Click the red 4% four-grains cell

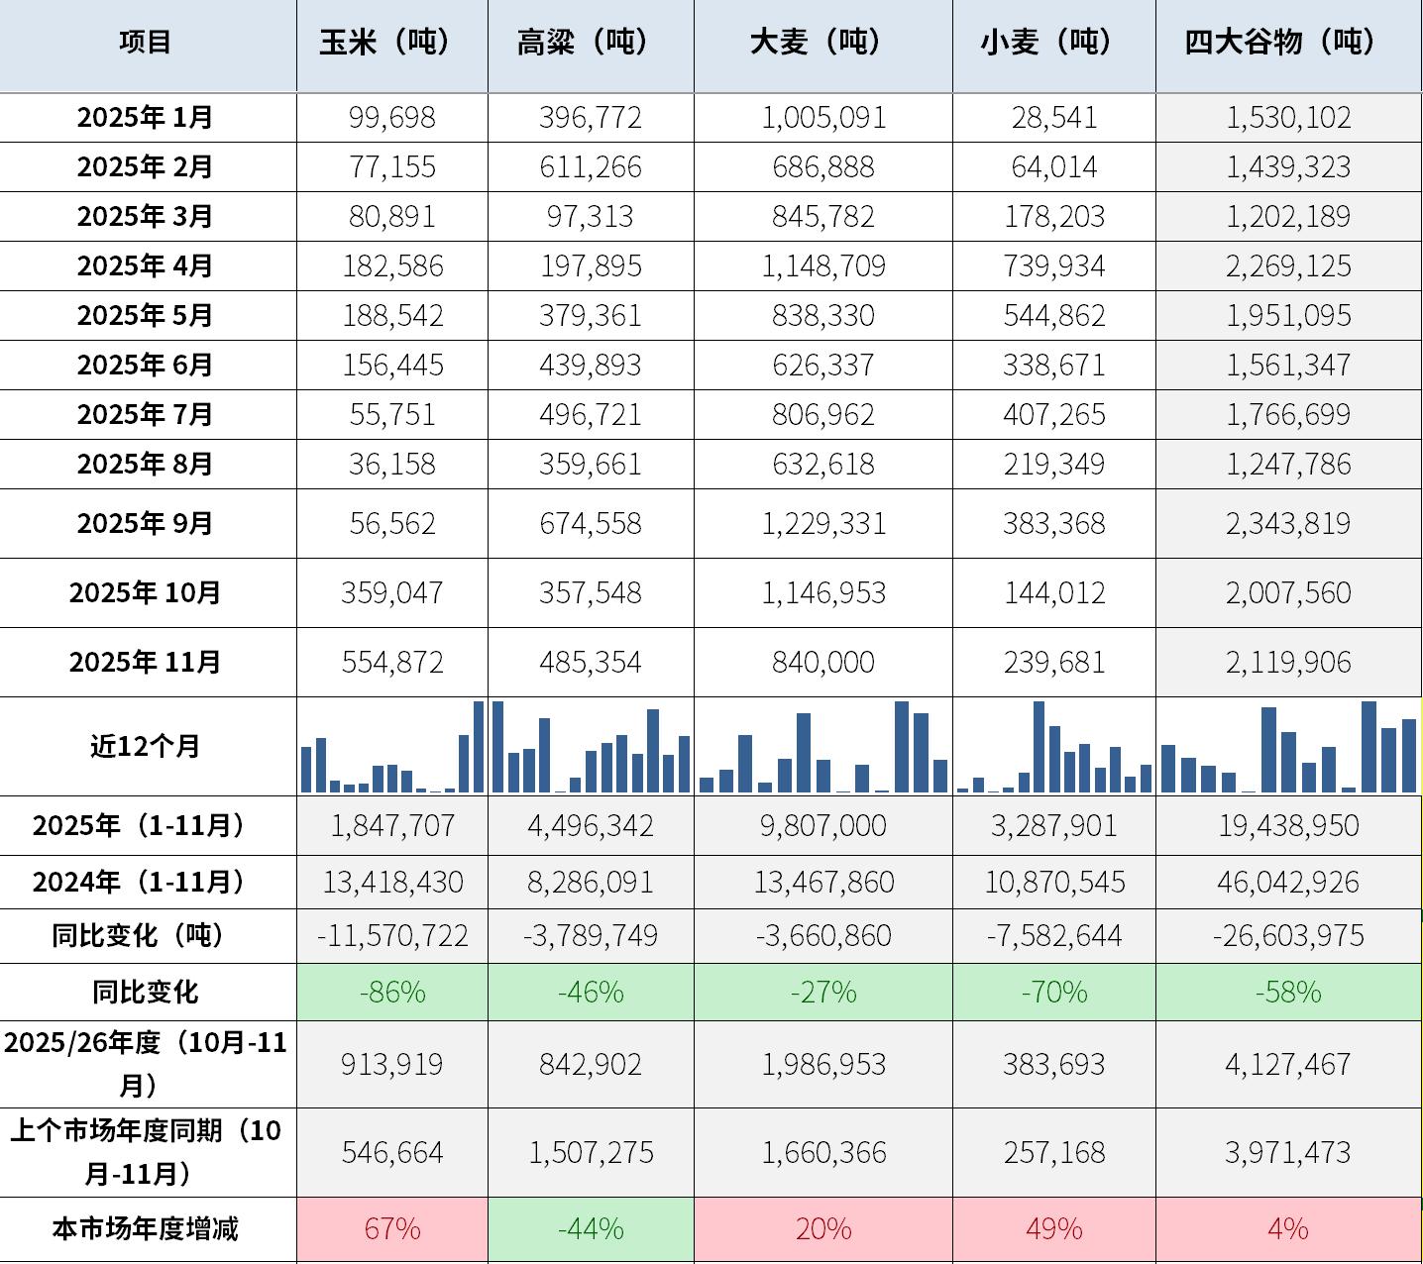(x=1287, y=1228)
